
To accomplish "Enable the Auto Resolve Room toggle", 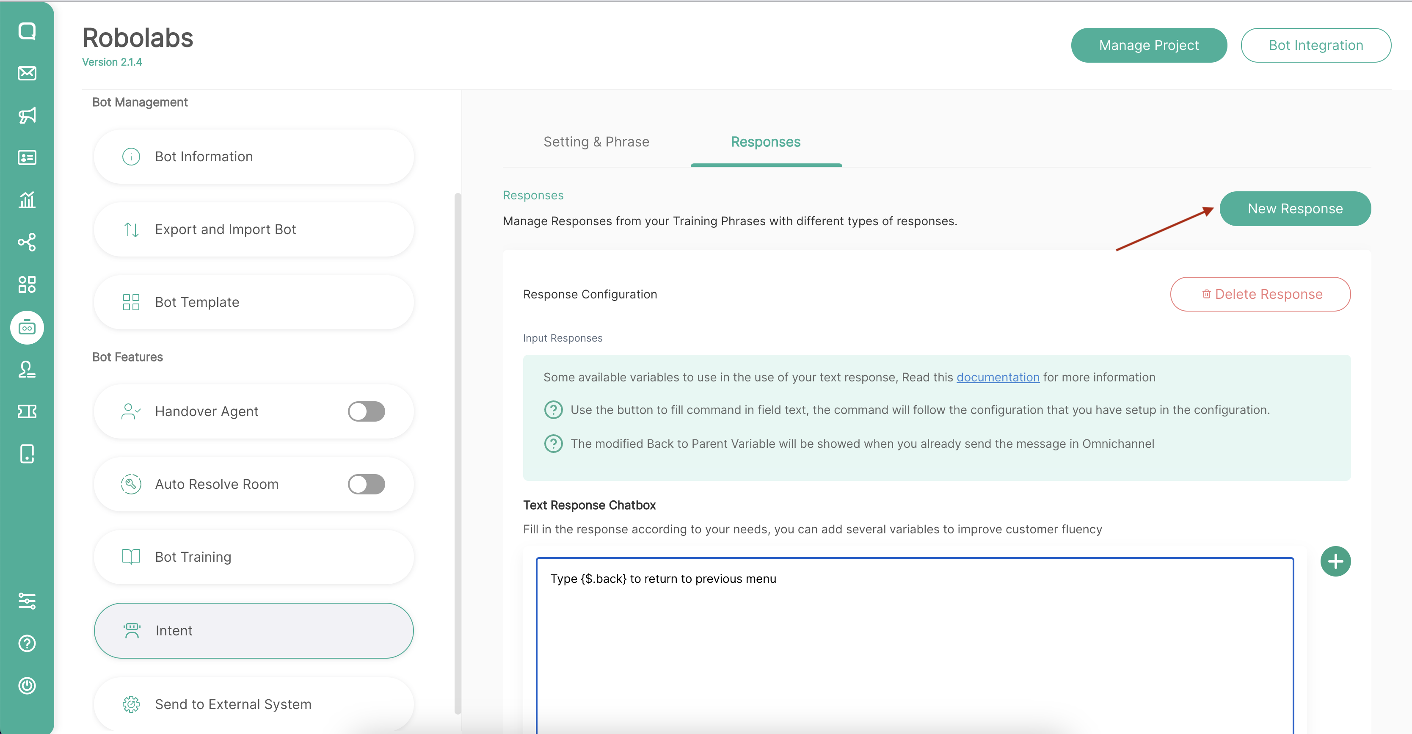I will [366, 484].
